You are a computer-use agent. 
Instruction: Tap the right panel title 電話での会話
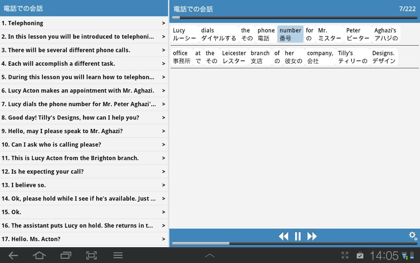pos(193,9)
